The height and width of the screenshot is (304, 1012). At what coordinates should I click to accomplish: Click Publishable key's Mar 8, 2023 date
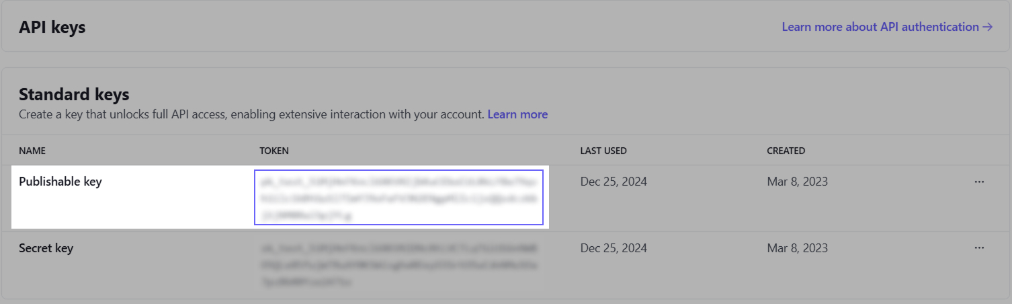click(x=798, y=182)
